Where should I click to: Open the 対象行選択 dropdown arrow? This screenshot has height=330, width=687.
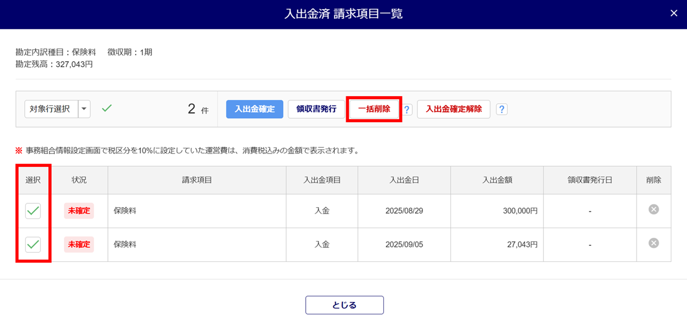pos(84,109)
